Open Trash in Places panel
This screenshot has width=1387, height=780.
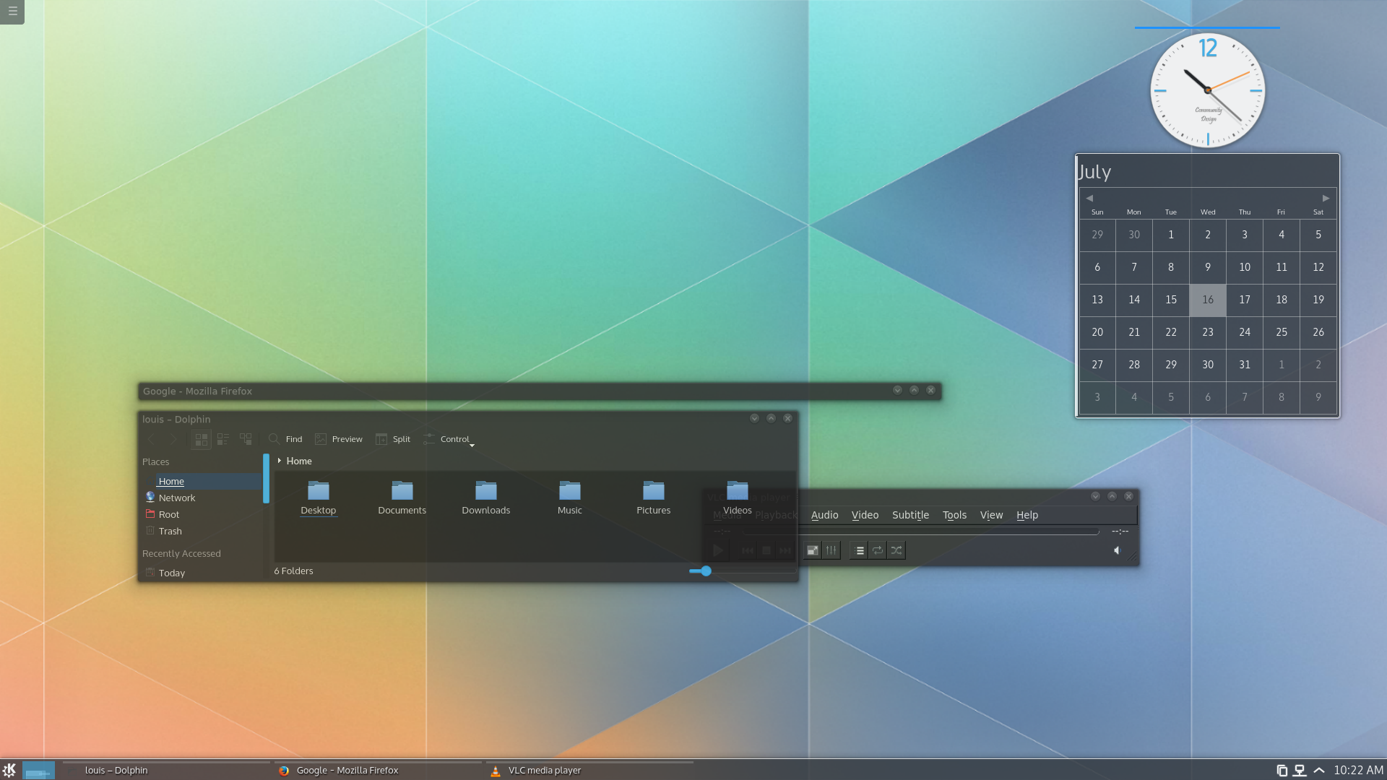pyautogui.click(x=202, y=531)
